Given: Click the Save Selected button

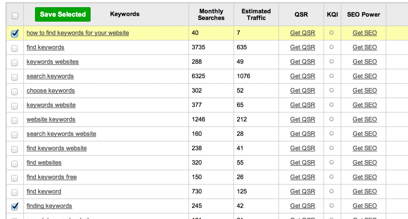Looking at the screenshot, I should [63, 14].
